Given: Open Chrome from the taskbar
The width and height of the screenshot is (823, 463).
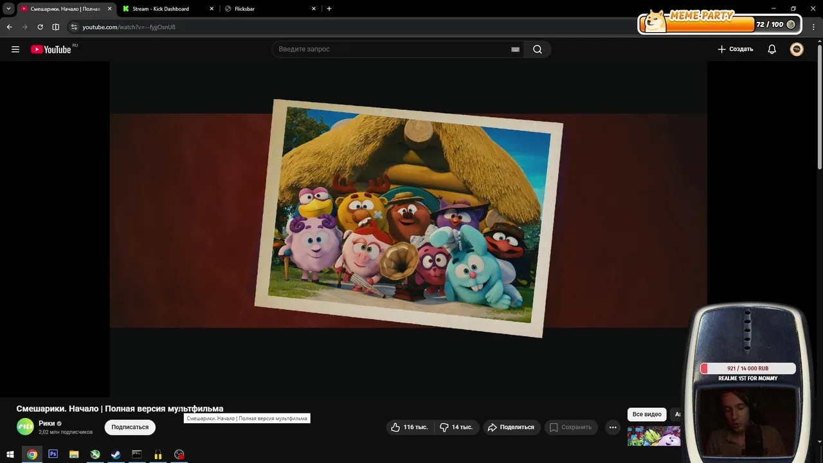Looking at the screenshot, I should pos(32,454).
